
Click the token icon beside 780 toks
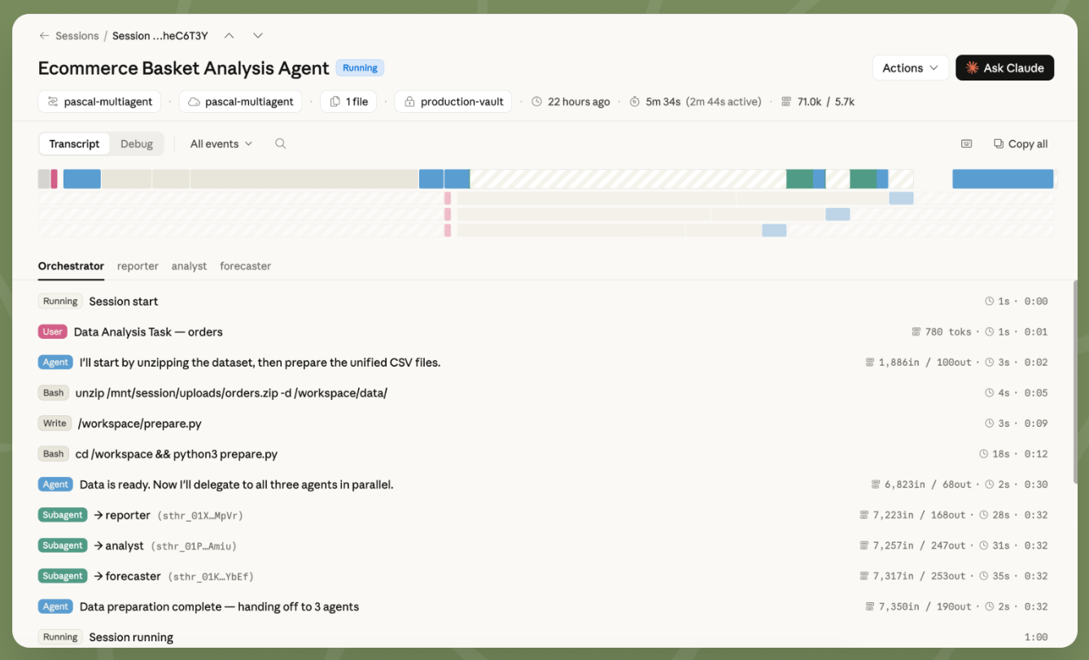coord(916,332)
